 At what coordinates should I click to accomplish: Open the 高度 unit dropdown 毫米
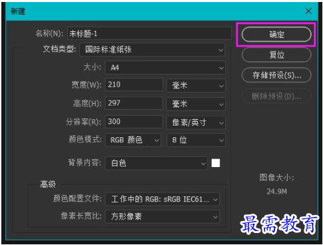click(196, 104)
